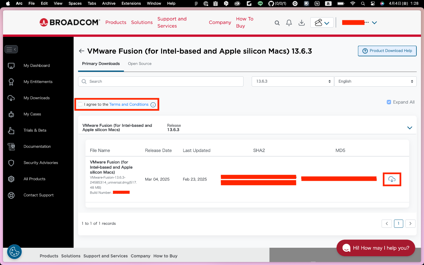Click the All Products cube icon
Viewport: 424px width, 265px height.
click(11, 179)
